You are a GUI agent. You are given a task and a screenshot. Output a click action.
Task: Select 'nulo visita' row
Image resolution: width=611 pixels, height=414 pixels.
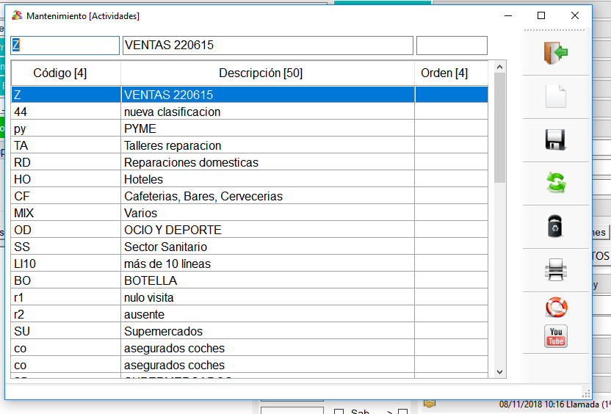[250, 297]
